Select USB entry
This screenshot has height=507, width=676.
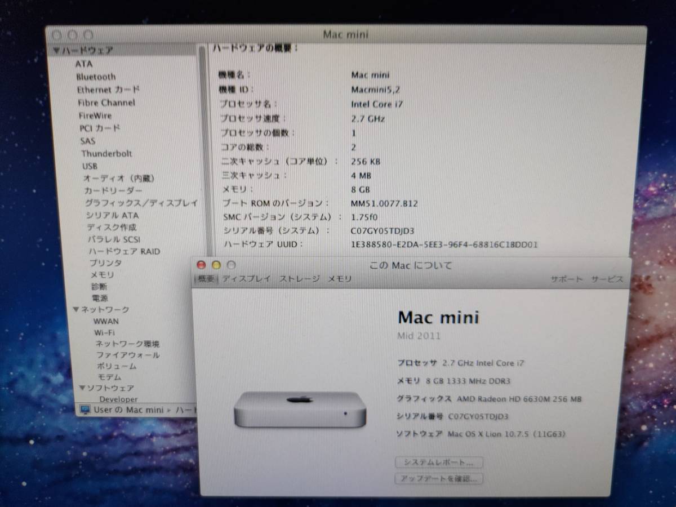[90, 166]
